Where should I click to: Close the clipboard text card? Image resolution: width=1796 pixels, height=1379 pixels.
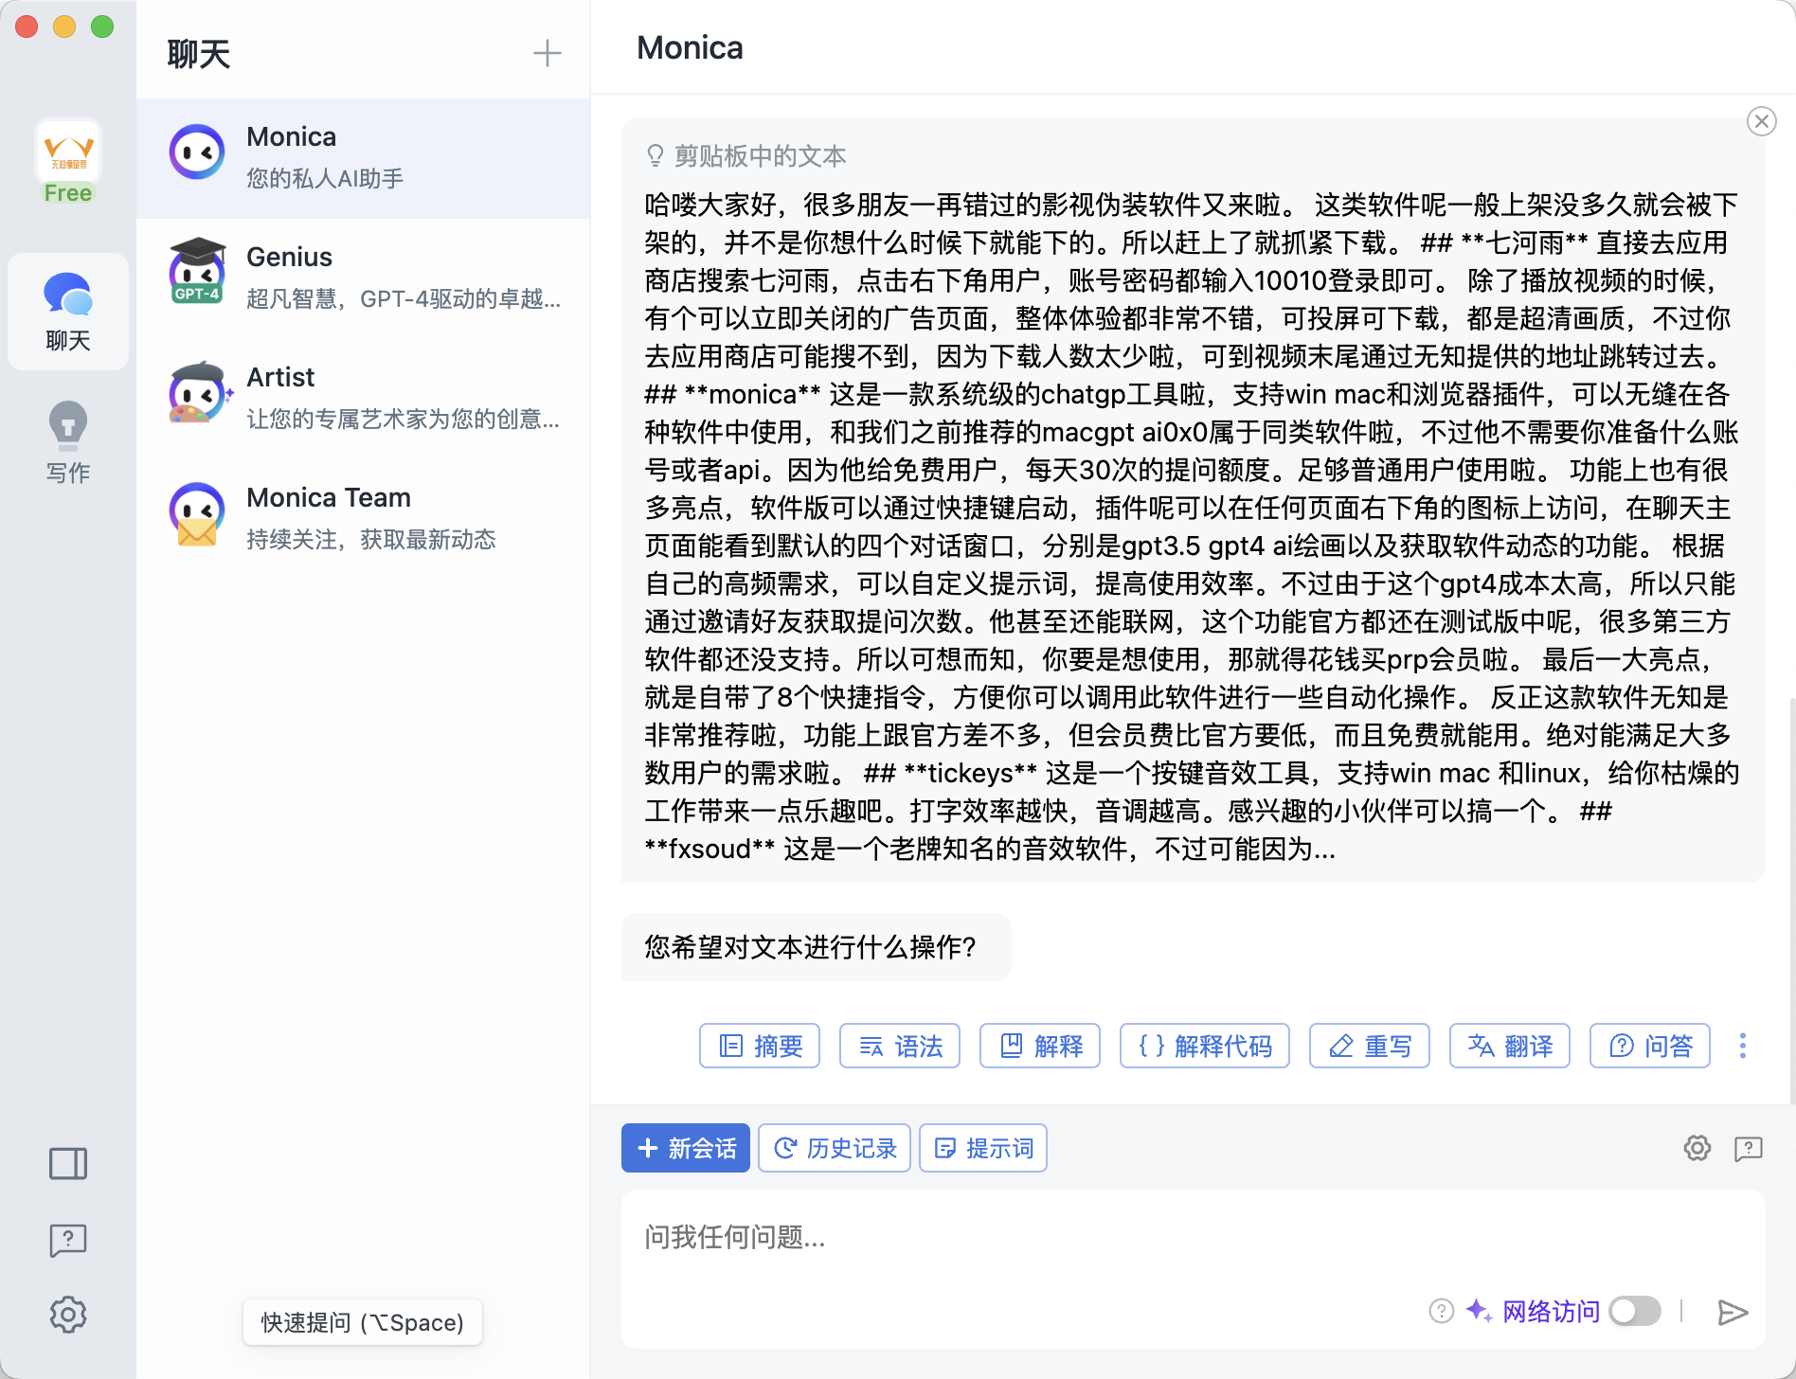(1761, 121)
